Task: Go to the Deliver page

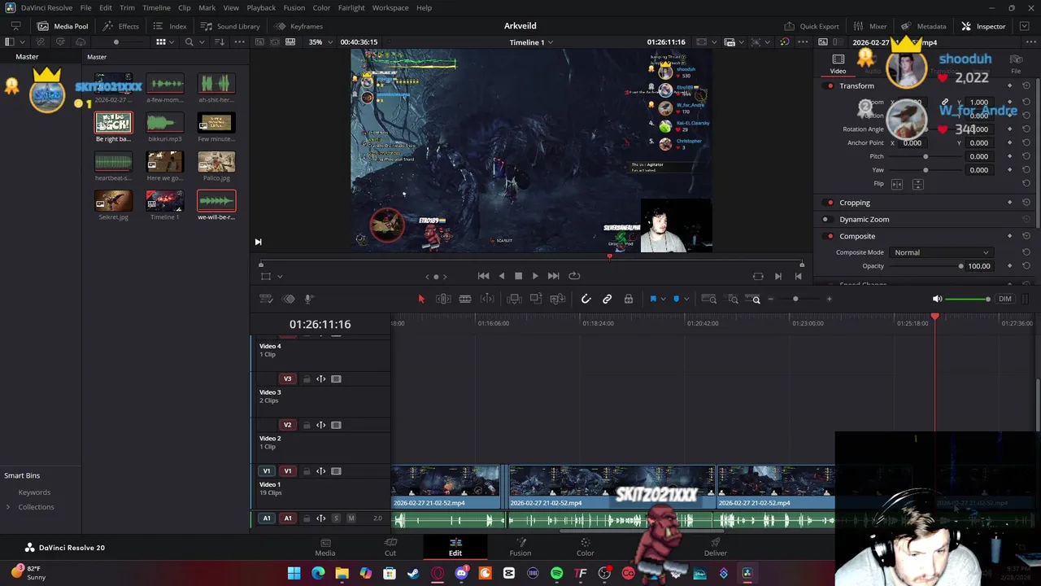Action: [716, 547]
